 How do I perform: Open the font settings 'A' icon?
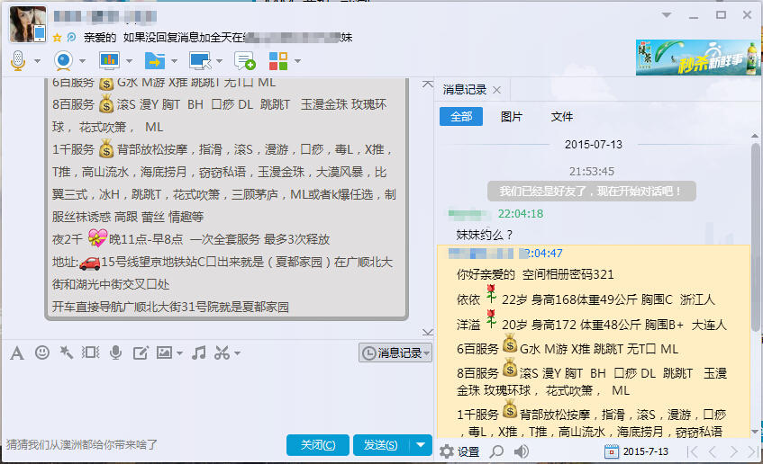(17, 353)
